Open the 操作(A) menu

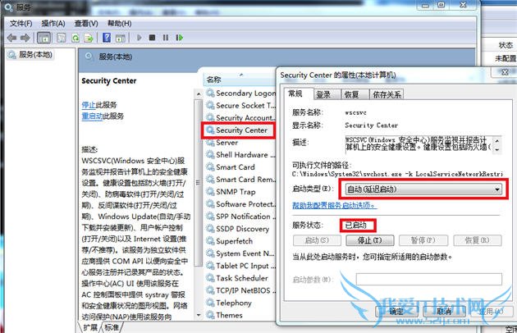point(53,24)
